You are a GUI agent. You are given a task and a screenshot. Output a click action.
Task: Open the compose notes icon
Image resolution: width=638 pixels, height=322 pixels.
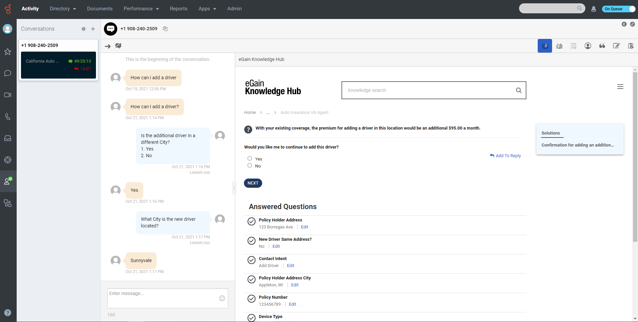[616, 46]
